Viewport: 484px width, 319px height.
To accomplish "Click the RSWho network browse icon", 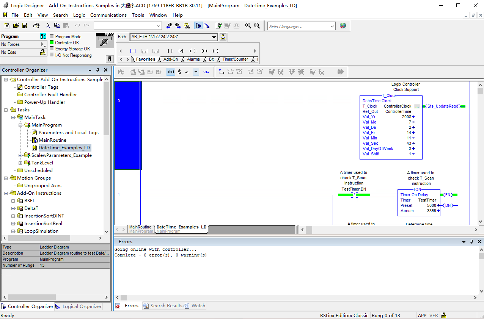I will (x=223, y=37).
